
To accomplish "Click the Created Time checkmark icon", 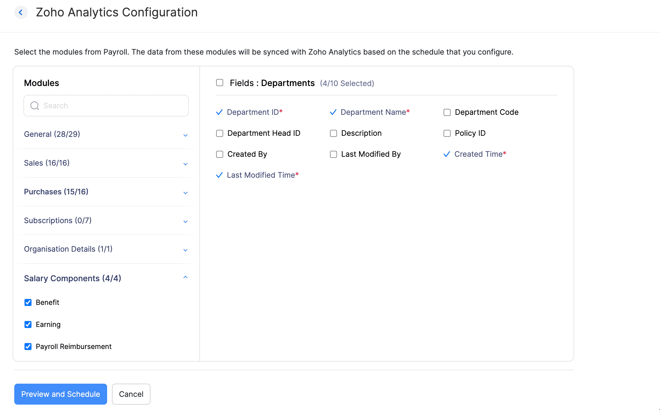I will point(447,154).
